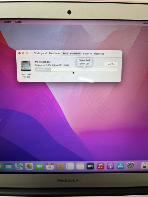The height and width of the screenshot is (197, 148).
Task: Select the Armazenamento tab
Action: pyautogui.click(x=72, y=53)
